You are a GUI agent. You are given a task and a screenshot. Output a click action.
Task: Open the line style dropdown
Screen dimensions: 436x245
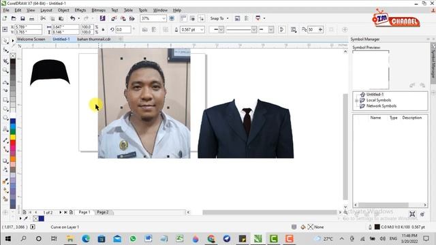(x=253, y=29)
